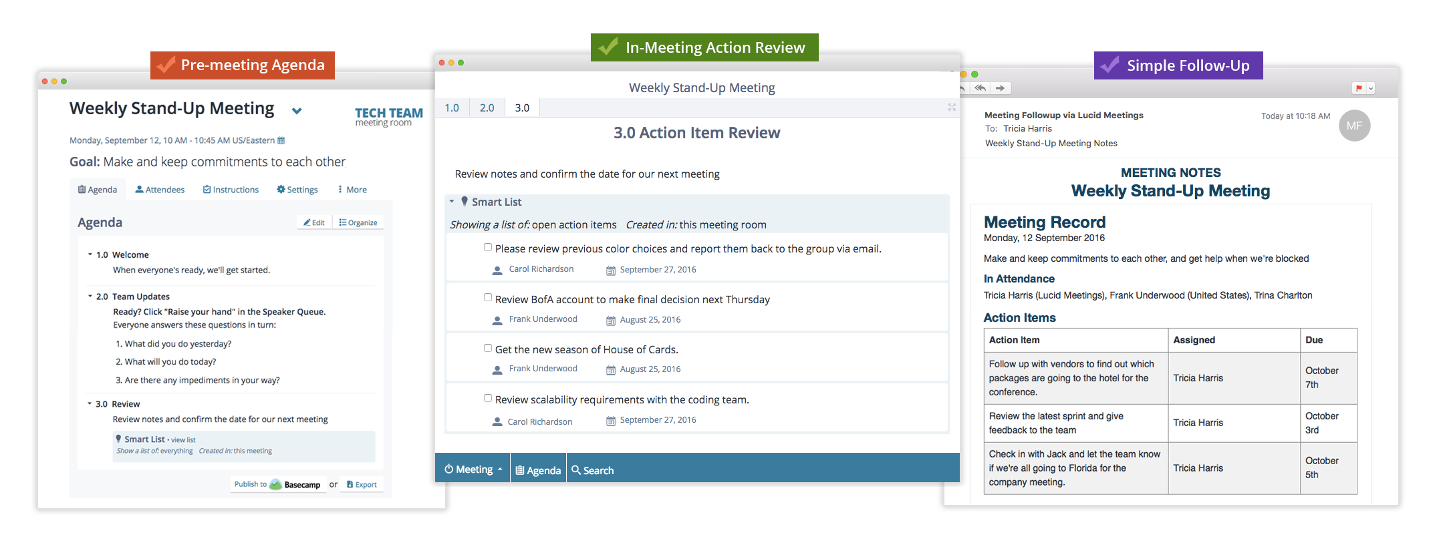
Task: Switch to the Attendees tab
Action: pos(160,190)
